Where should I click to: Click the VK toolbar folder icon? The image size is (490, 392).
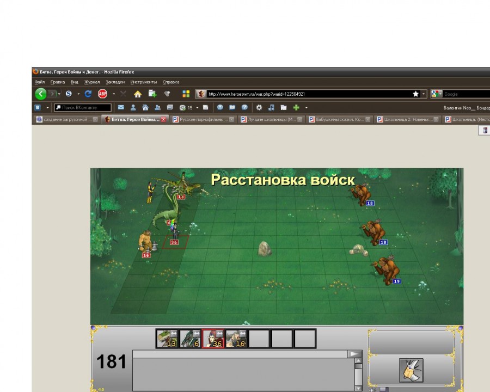(284, 108)
